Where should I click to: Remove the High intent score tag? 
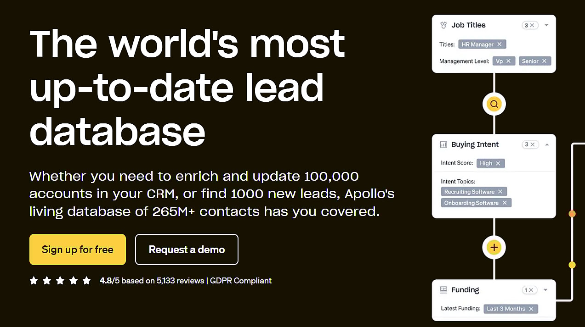(498, 163)
